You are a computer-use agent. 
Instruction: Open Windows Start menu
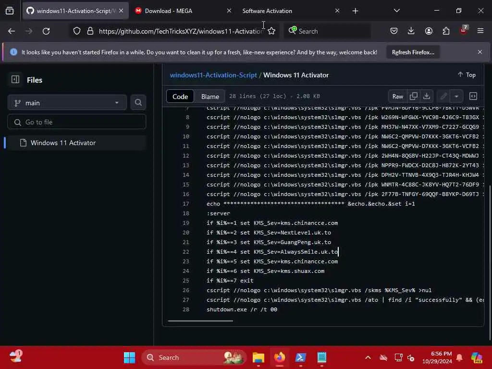(x=129, y=357)
